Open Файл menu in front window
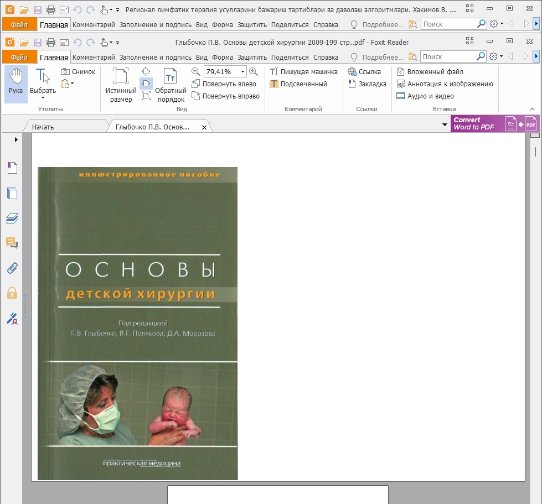The image size is (542, 504). [x=19, y=58]
